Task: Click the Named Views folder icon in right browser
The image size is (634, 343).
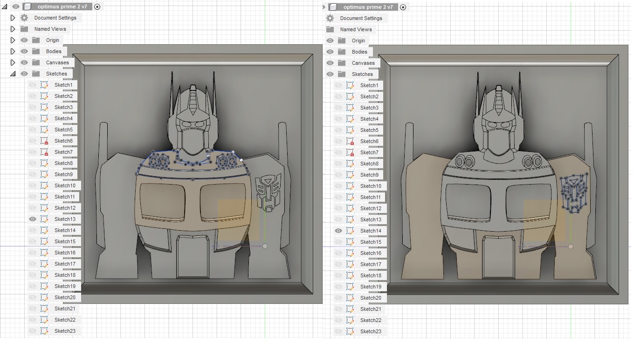Action: tap(330, 29)
